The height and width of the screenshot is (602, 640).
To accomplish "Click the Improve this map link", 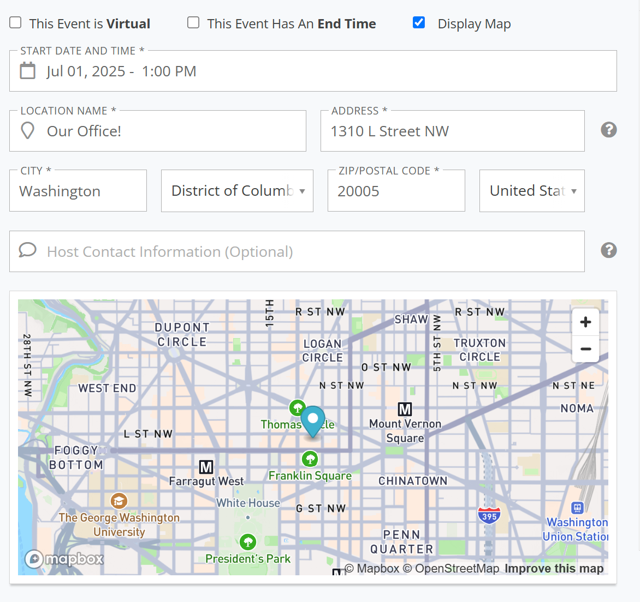I will pyautogui.click(x=554, y=568).
